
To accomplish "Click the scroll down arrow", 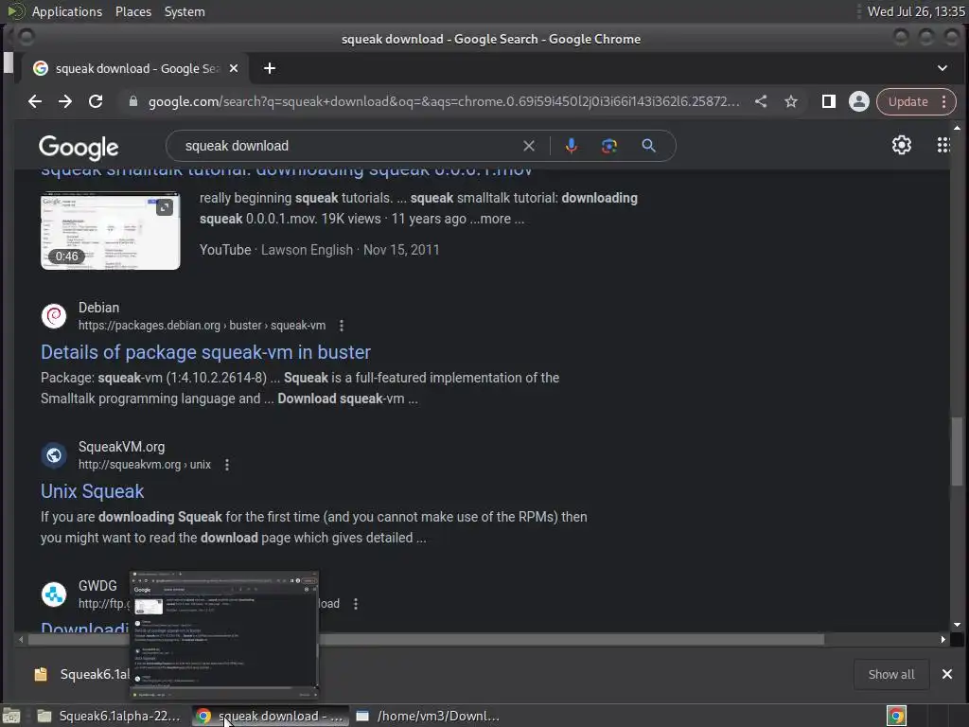I will pos(957,625).
